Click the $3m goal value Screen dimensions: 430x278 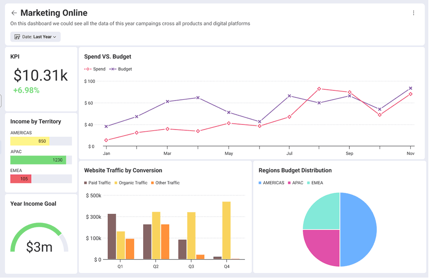coord(39,248)
